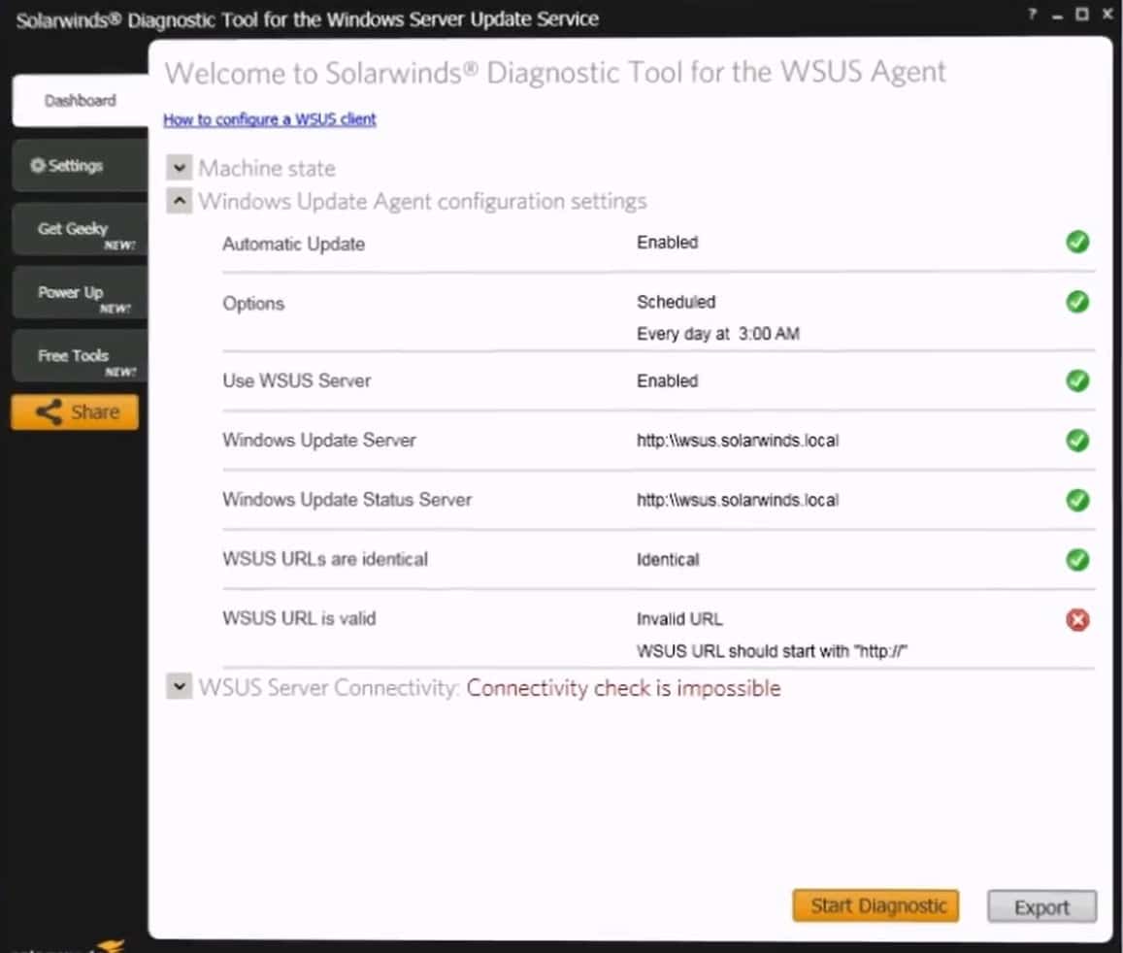Click 'Connectivity check is impossible' text
Screen dimensions: 1123x953
623,688
